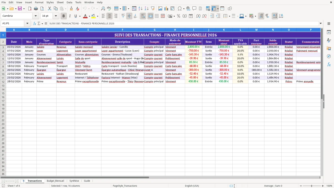
Task: Align text left
Action: point(103,16)
